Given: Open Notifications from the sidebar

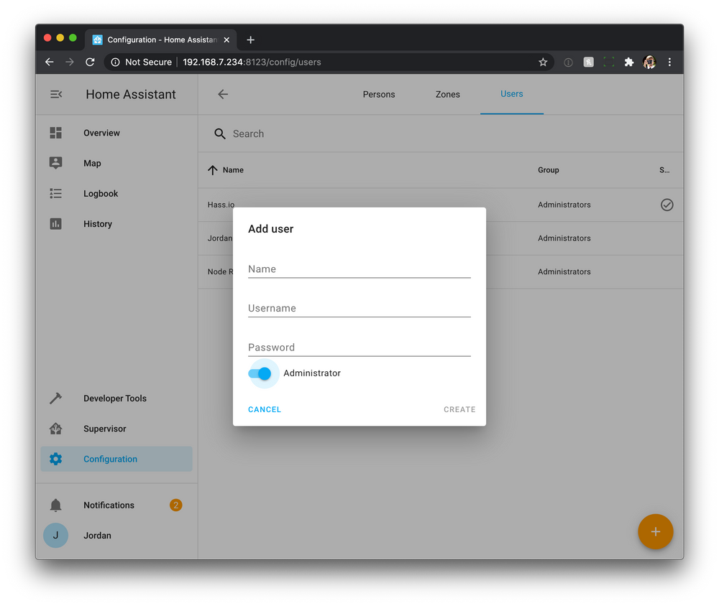Looking at the screenshot, I should coord(108,505).
